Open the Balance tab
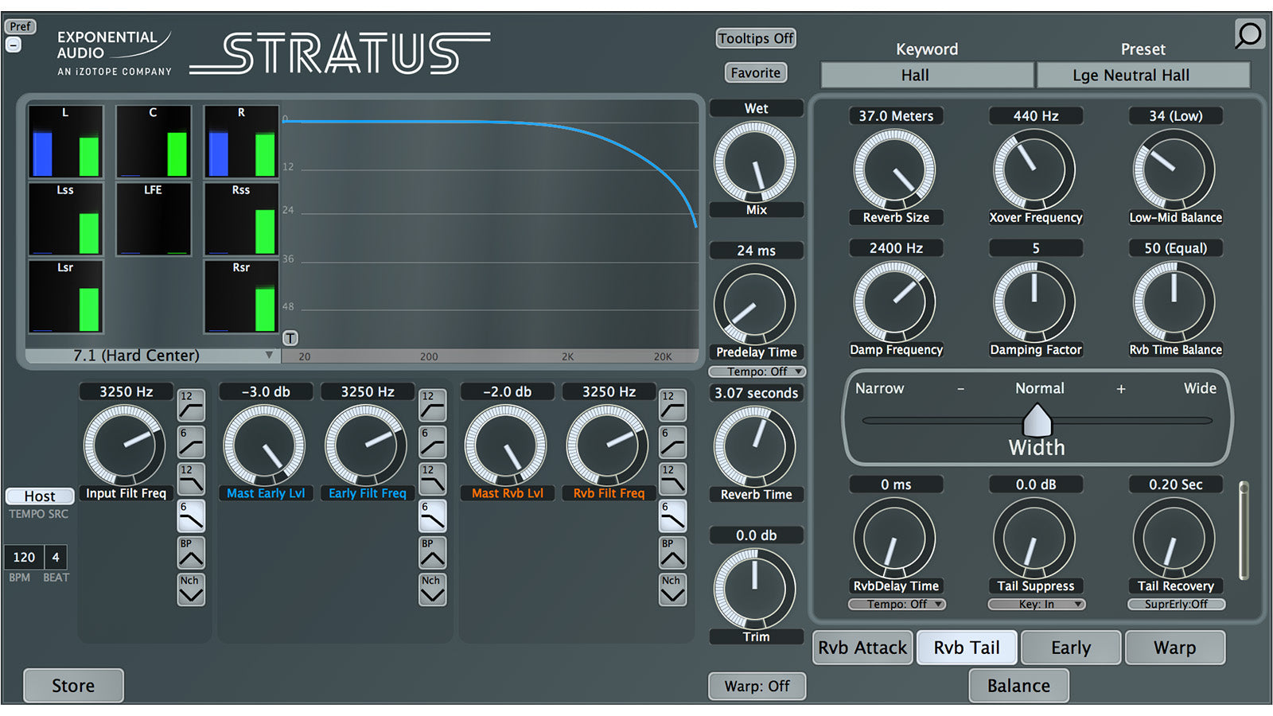 pos(1018,686)
